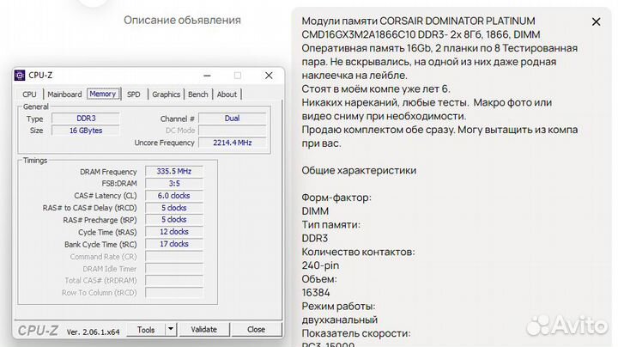Click the DRAM Frequency value field

click(x=173, y=172)
